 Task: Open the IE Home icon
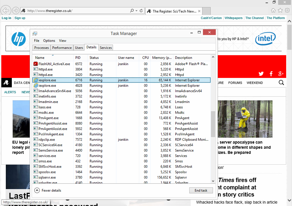pyautogui.click(x=273, y=11)
